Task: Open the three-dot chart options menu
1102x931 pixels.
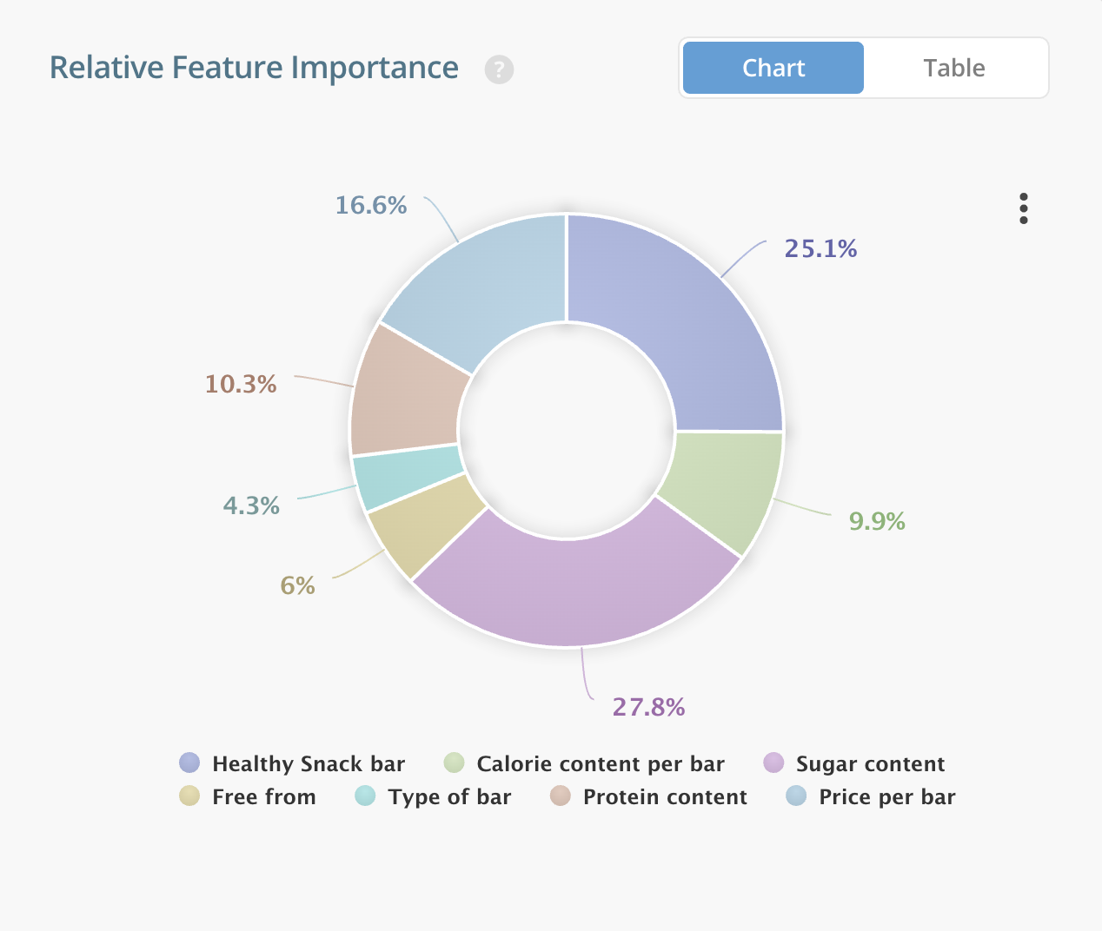Action: tap(1024, 208)
